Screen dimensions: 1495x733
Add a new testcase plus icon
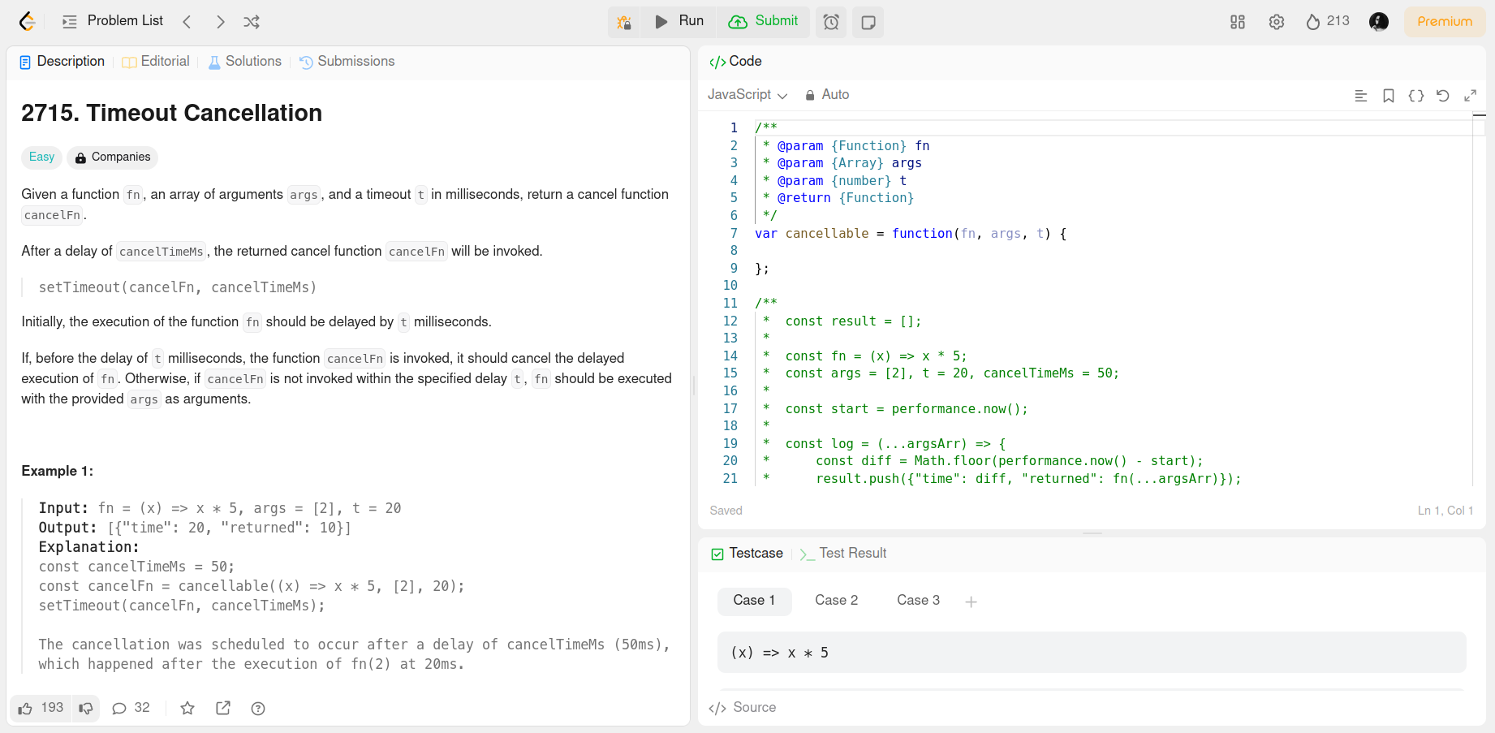(971, 601)
